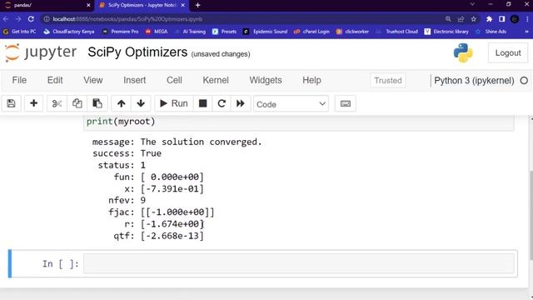Go back in browser history

point(6,19)
